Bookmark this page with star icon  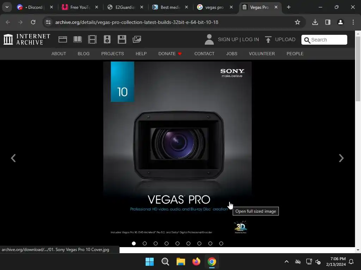[x=298, y=22]
